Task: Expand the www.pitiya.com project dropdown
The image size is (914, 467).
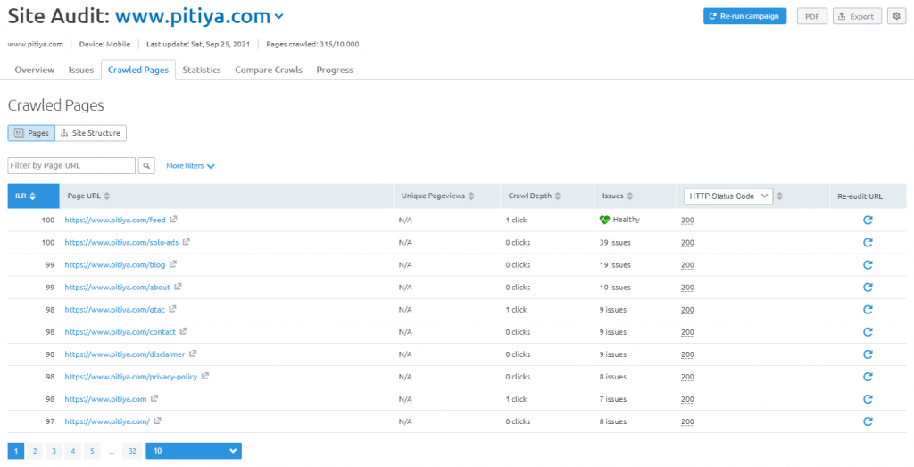Action: coord(279,17)
